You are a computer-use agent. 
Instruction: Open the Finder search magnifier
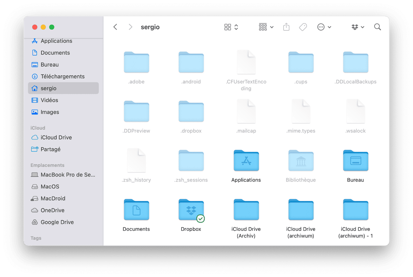pos(377,27)
